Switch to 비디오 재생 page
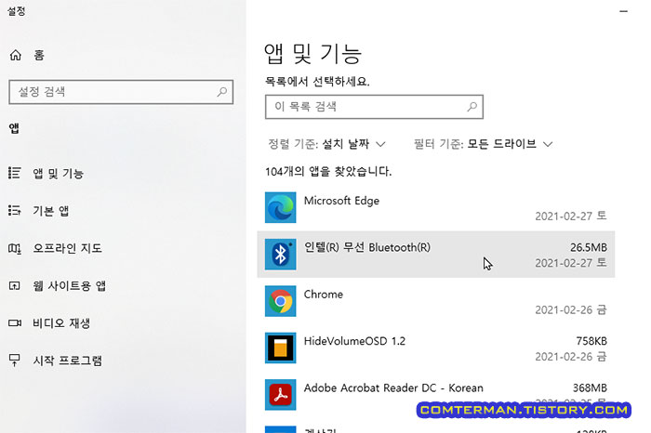 pos(61,323)
